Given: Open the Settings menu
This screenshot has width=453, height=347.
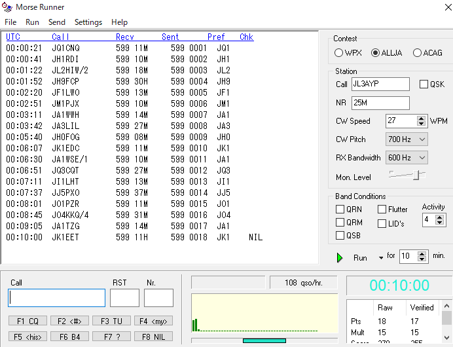Looking at the screenshot, I should pyautogui.click(x=88, y=22).
